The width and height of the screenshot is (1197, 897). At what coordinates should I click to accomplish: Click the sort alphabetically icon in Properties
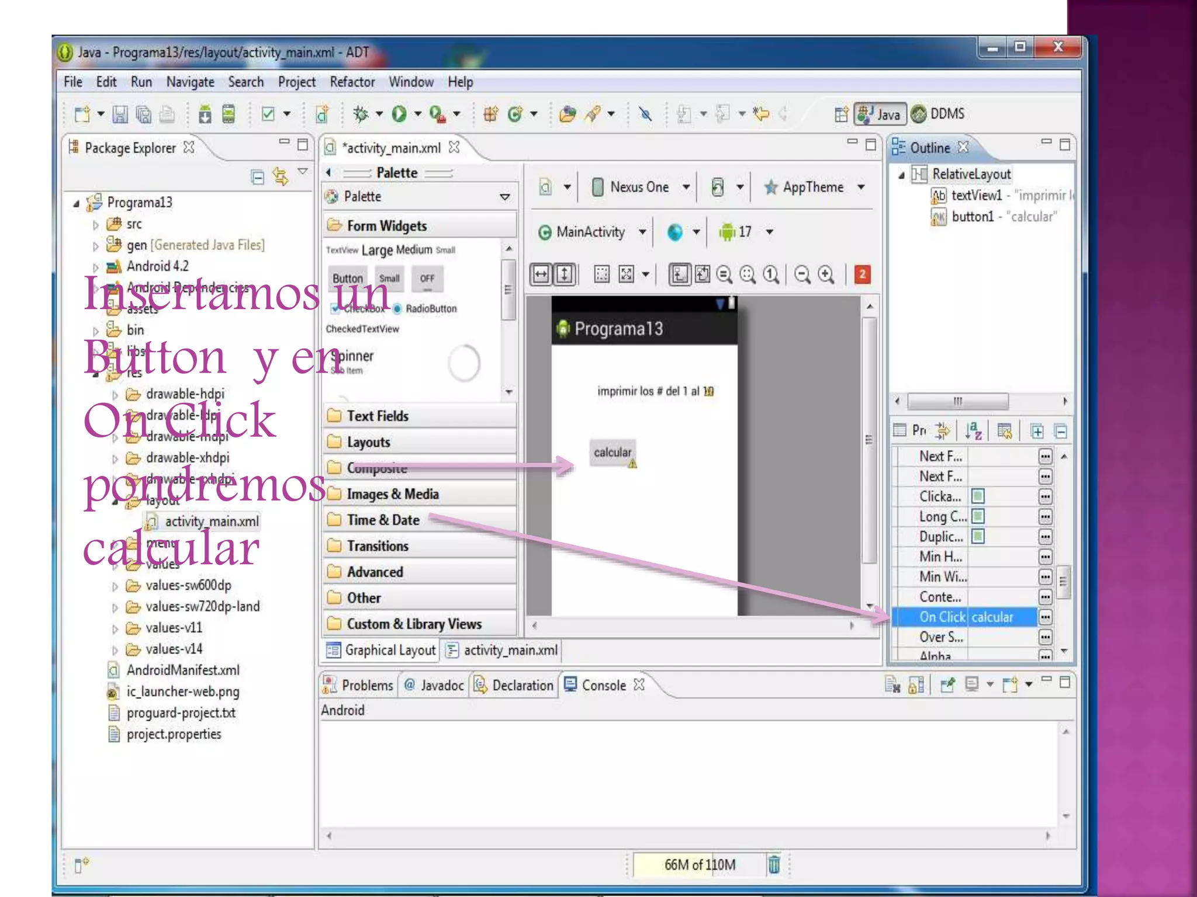pyautogui.click(x=973, y=431)
